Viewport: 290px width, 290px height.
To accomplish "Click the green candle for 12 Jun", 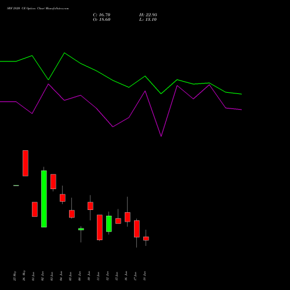I will (x=109, y=224).
